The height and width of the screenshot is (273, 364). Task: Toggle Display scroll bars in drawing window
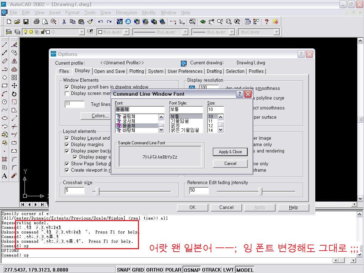[x=67, y=87]
